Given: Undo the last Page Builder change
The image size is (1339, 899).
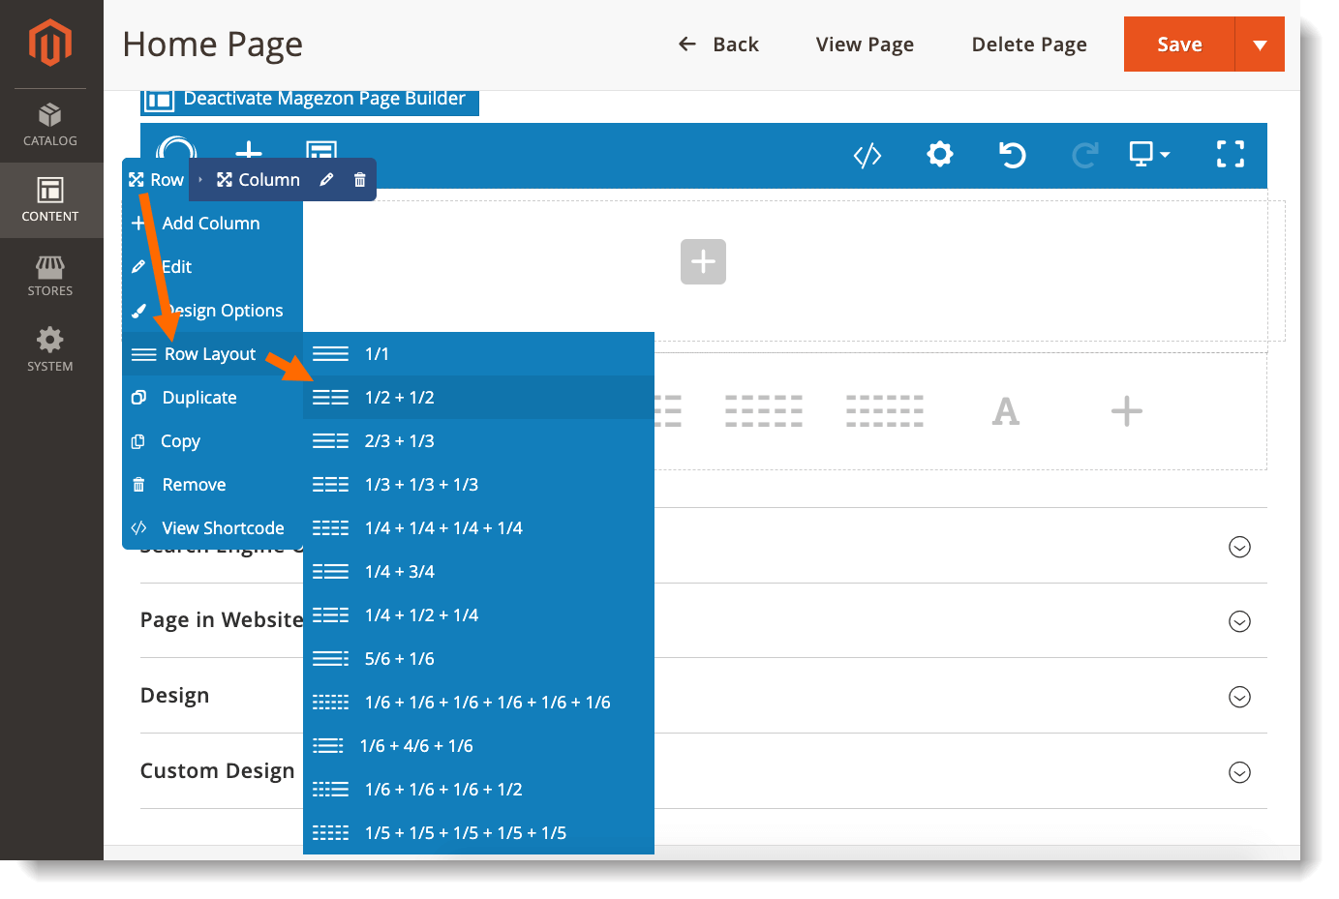Looking at the screenshot, I should click(1012, 155).
